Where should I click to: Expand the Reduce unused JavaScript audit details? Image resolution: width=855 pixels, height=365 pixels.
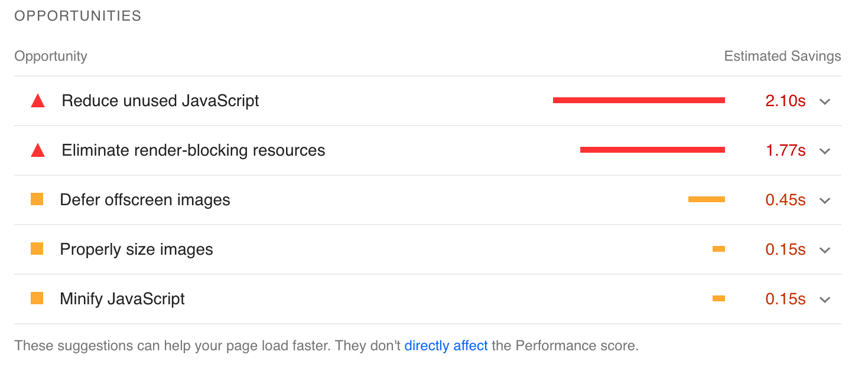pyautogui.click(x=825, y=101)
